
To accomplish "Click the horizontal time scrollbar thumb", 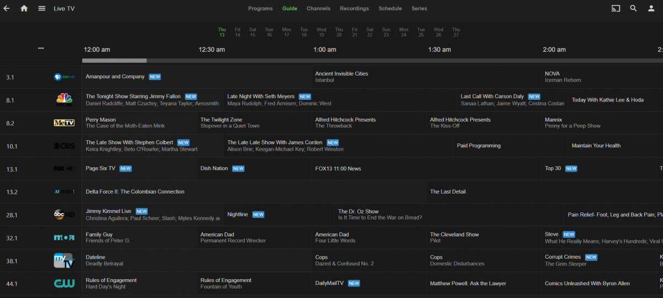I will [114, 61].
